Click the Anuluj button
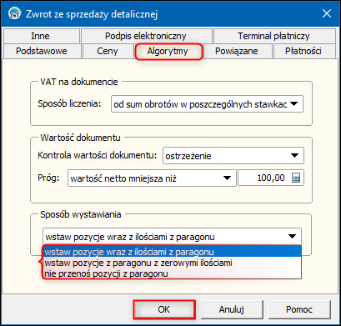Viewport: 341px width, 326px height. pyautogui.click(x=232, y=309)
